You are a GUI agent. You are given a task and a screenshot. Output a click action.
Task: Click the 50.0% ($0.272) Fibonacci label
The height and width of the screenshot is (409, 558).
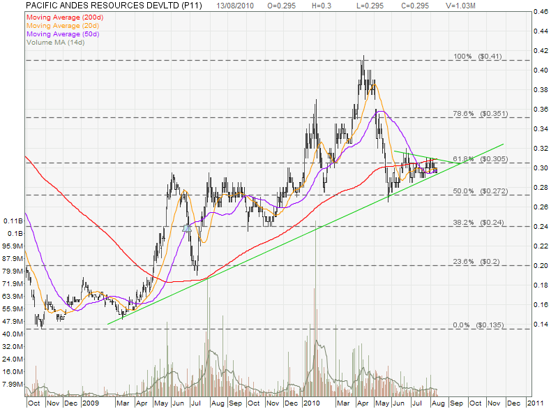coord(480,191)
